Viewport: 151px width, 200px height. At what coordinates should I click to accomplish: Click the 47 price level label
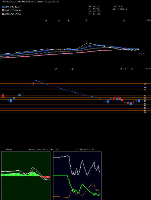tap(145, 95)
